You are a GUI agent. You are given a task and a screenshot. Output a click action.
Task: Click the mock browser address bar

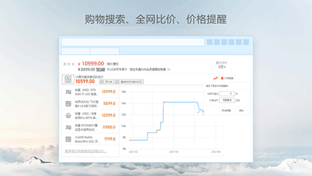(133, 42)
